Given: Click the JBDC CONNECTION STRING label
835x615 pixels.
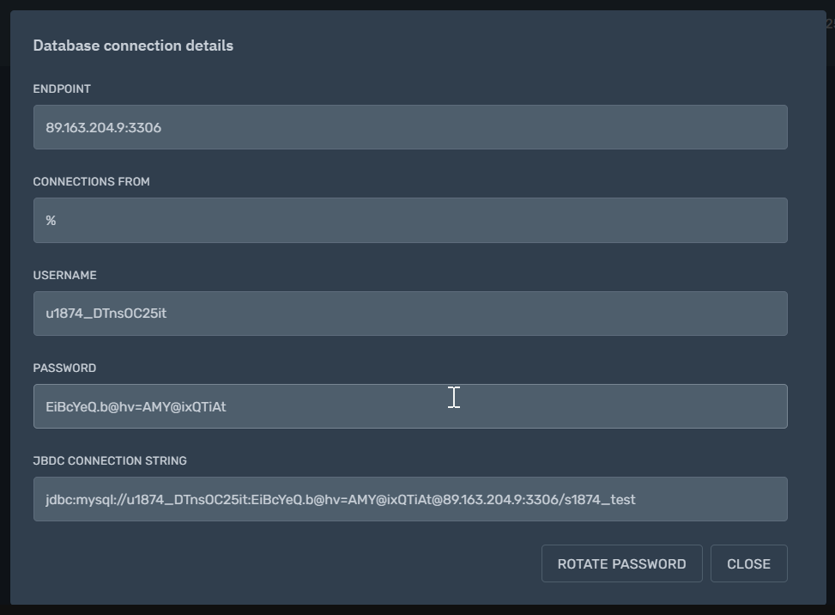Looking at the screenshot, I should point(110,461).
